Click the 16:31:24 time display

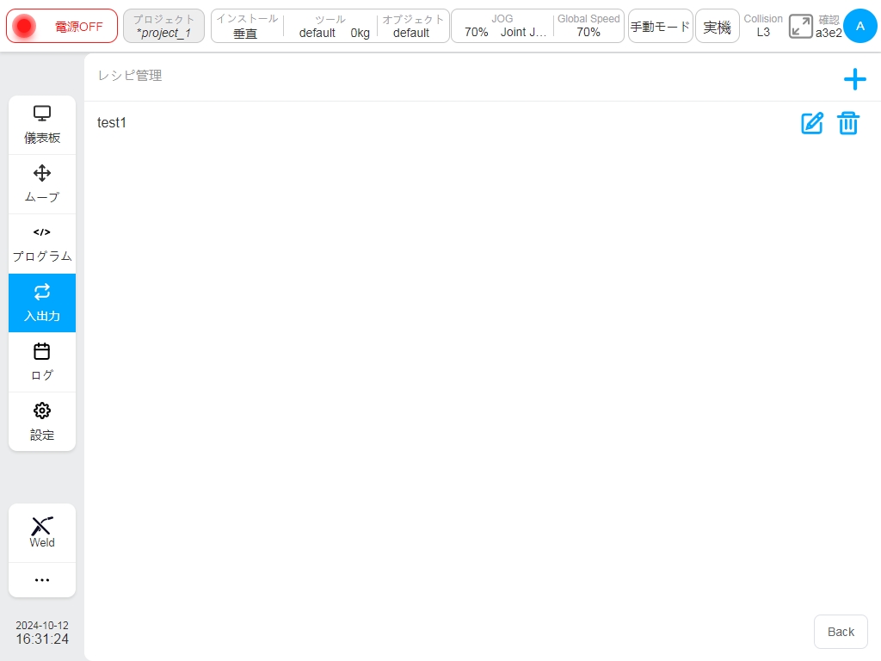pos(42,639)
